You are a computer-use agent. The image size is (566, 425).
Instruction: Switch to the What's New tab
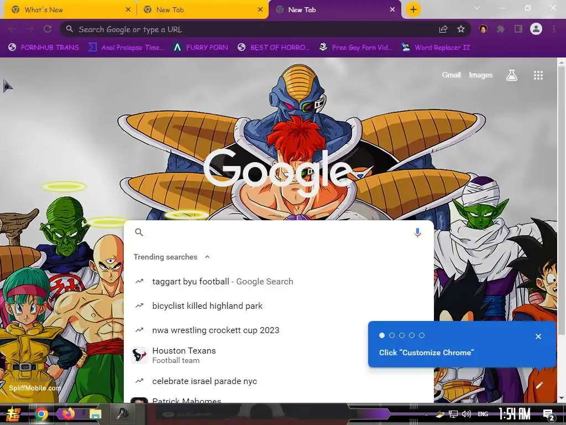70,10
